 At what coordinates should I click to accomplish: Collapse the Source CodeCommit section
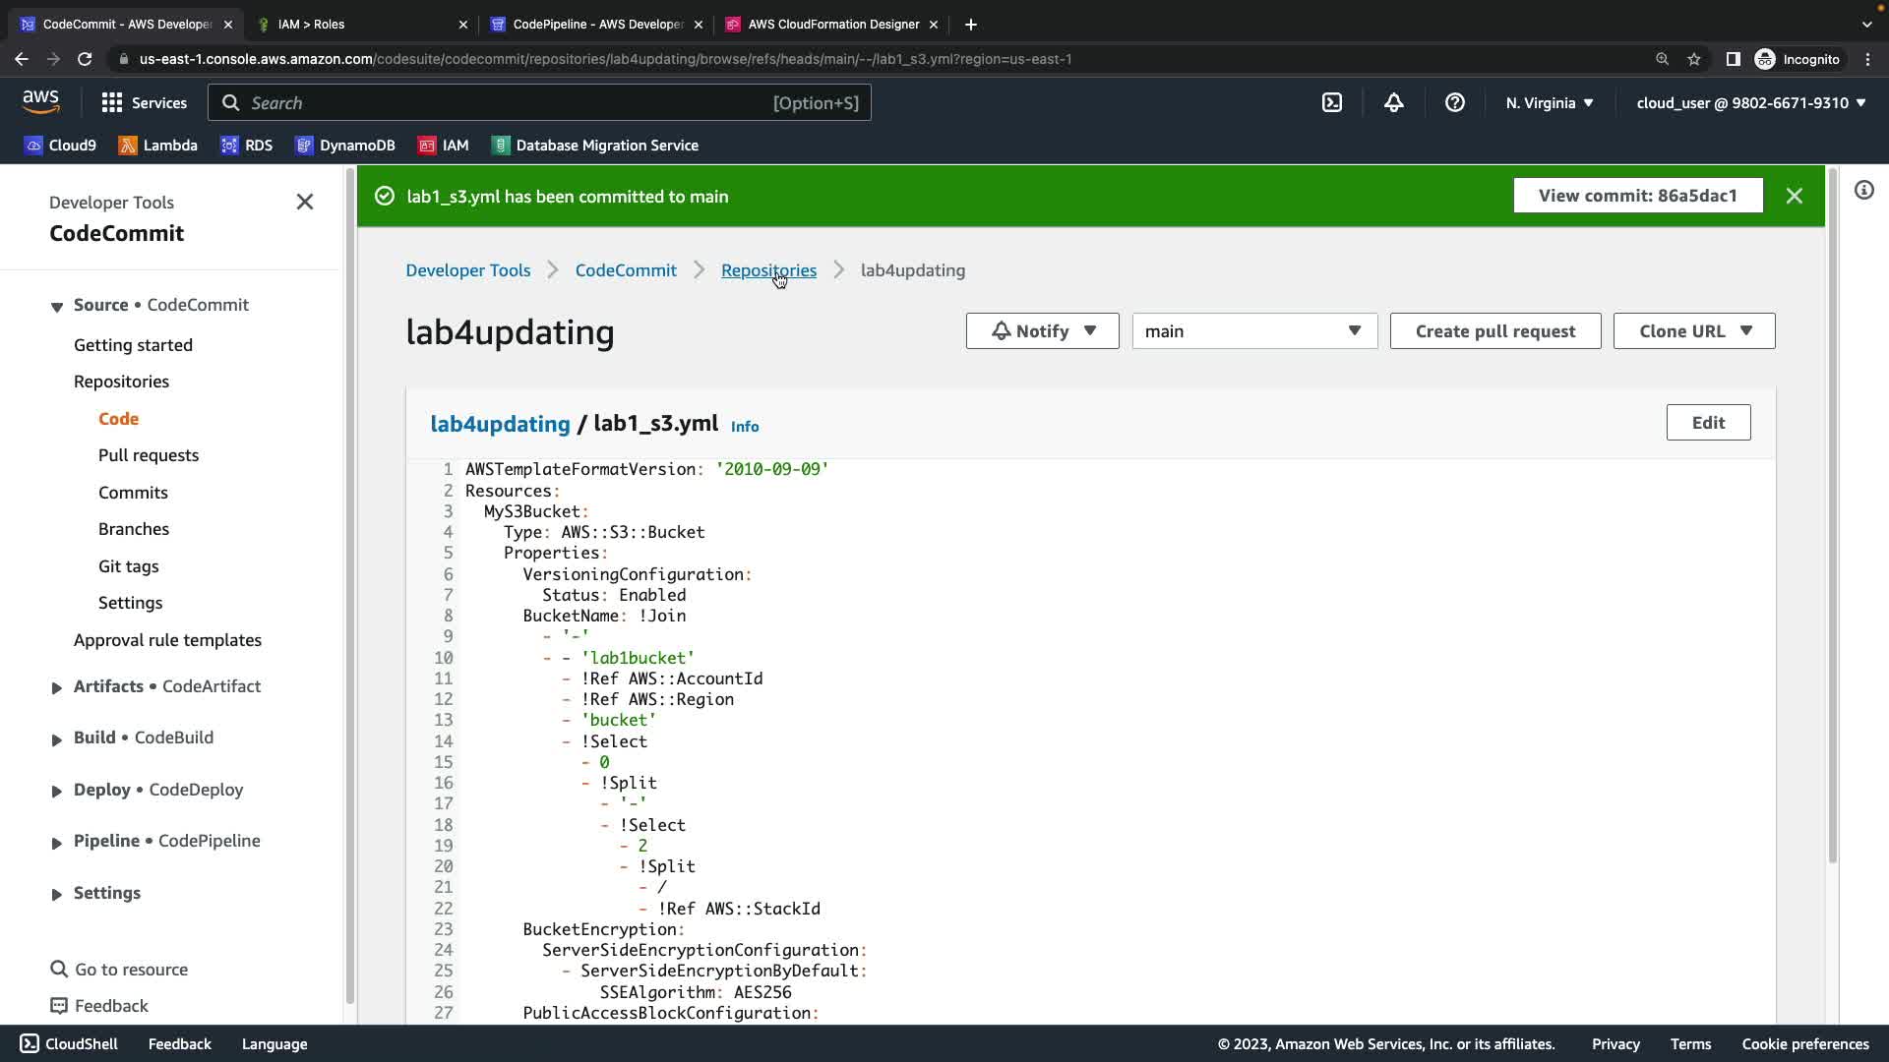coord(57,306)
